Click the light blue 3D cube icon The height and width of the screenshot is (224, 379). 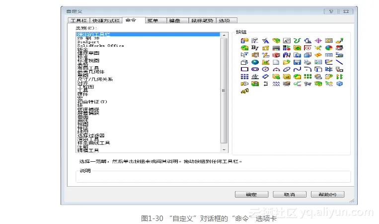pos(339,84)
